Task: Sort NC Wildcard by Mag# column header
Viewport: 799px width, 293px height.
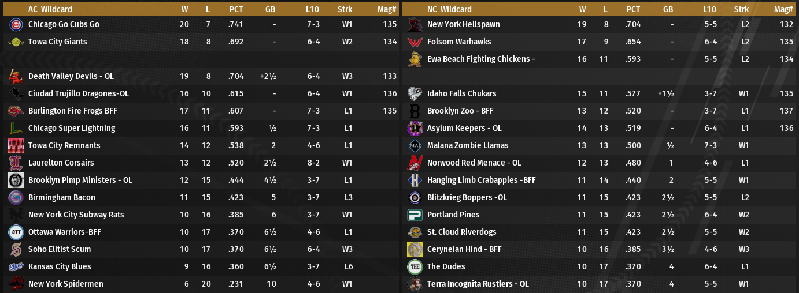Action: point(783,9)
